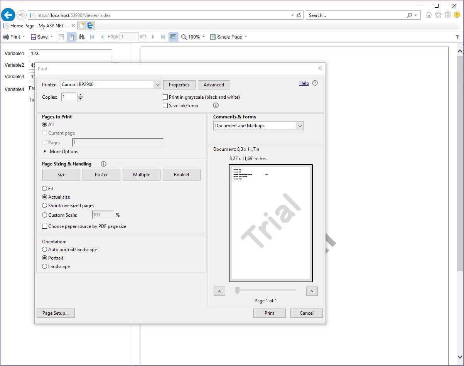Select the Poster sizing button
Image resolution: width=464 pixels, height=366 pixels.
coord(101,175)
